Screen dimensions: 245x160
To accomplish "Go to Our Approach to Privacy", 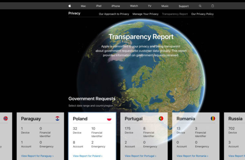I will tap(114, 14).
